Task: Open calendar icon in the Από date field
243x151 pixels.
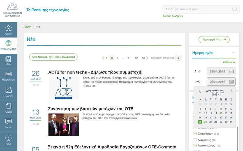Action: click(x=231, y=72)
